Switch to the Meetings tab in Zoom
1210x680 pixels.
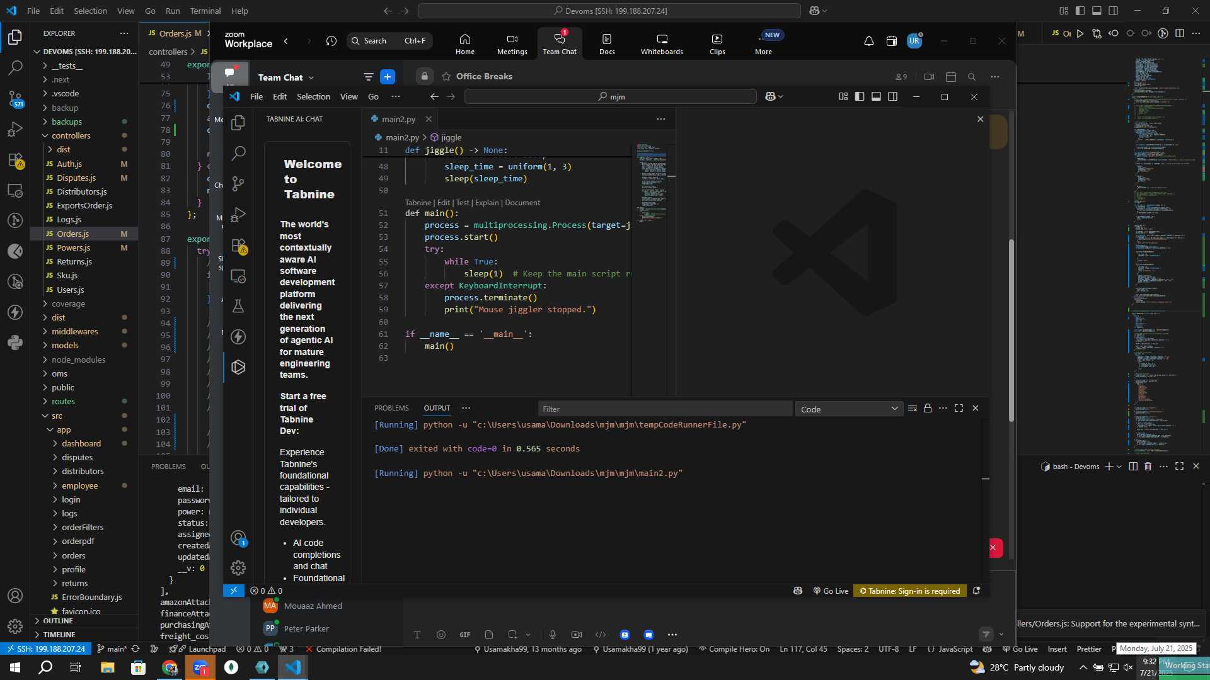[512, 43]
